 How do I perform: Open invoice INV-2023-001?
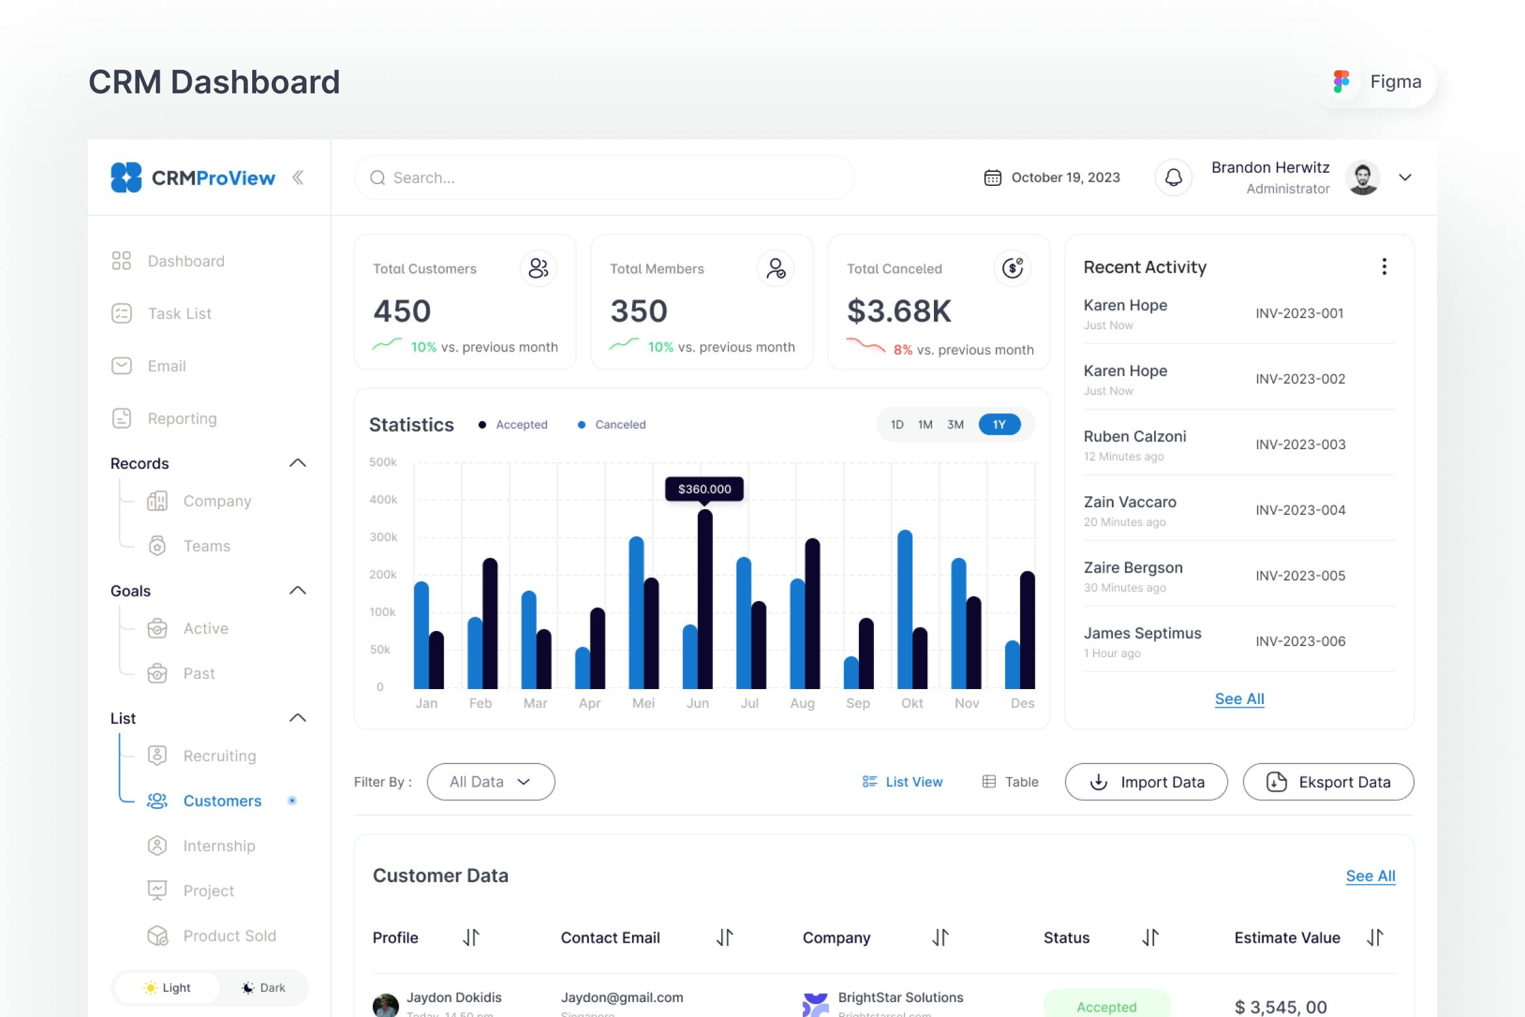pos(1300,314)
